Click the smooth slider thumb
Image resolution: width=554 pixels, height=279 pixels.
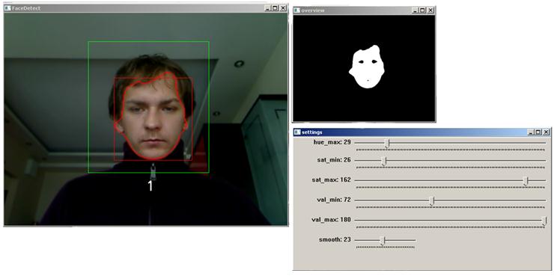(x=383, y=241)
